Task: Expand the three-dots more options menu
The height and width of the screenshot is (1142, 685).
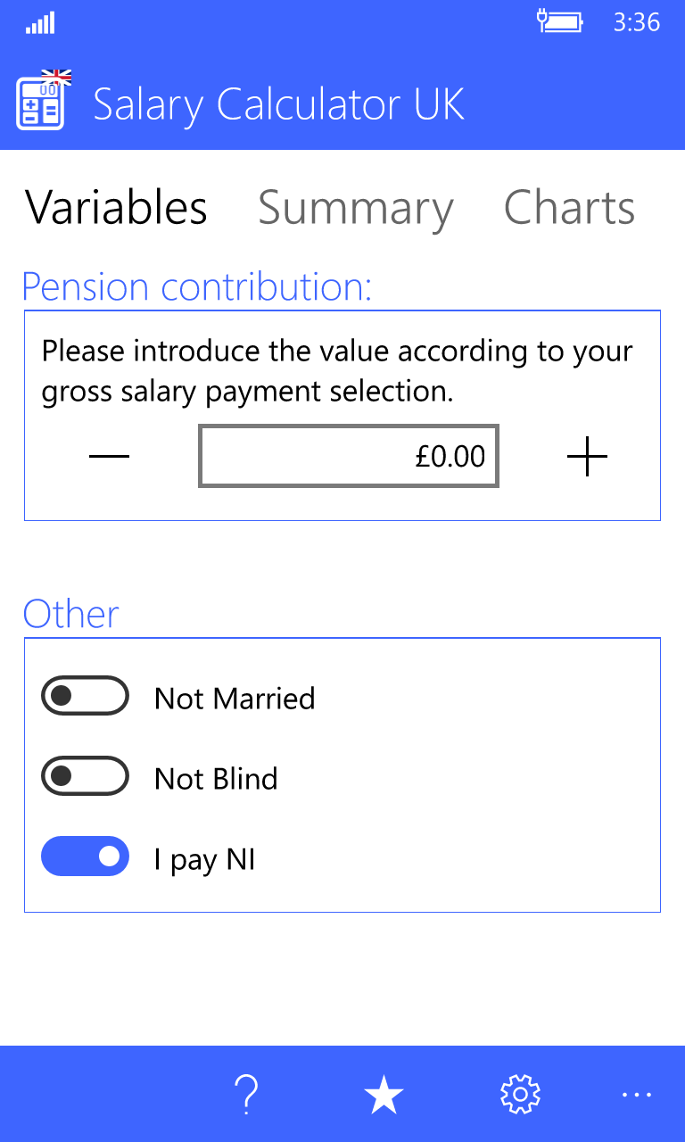Action: [637, 1094]
